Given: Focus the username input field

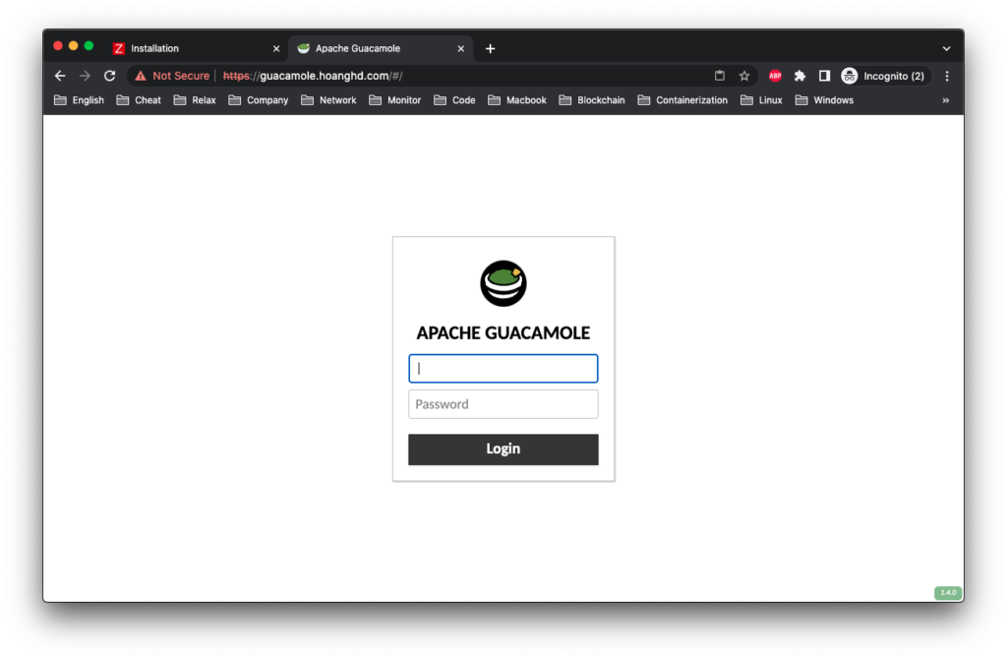Looking at the screenshot, I should (503, 369).
